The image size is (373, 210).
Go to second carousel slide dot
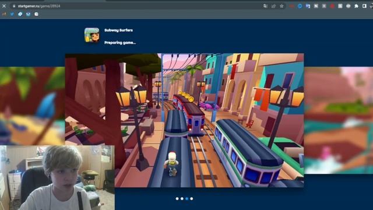[182, 198]
